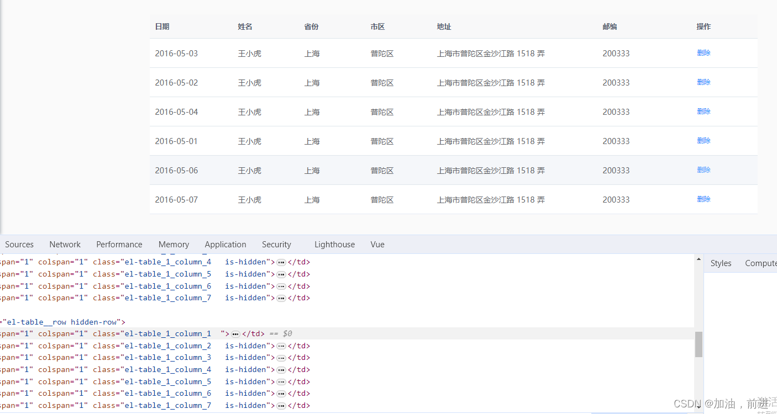
Task: Click 普陀区 in the 2016-05-07 row
Action: tap(382, 200)
